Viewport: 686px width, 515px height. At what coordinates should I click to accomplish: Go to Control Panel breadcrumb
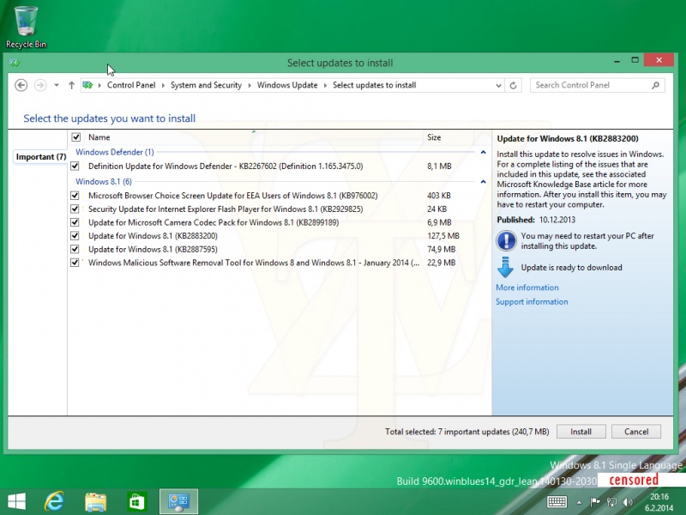point(131,85)
